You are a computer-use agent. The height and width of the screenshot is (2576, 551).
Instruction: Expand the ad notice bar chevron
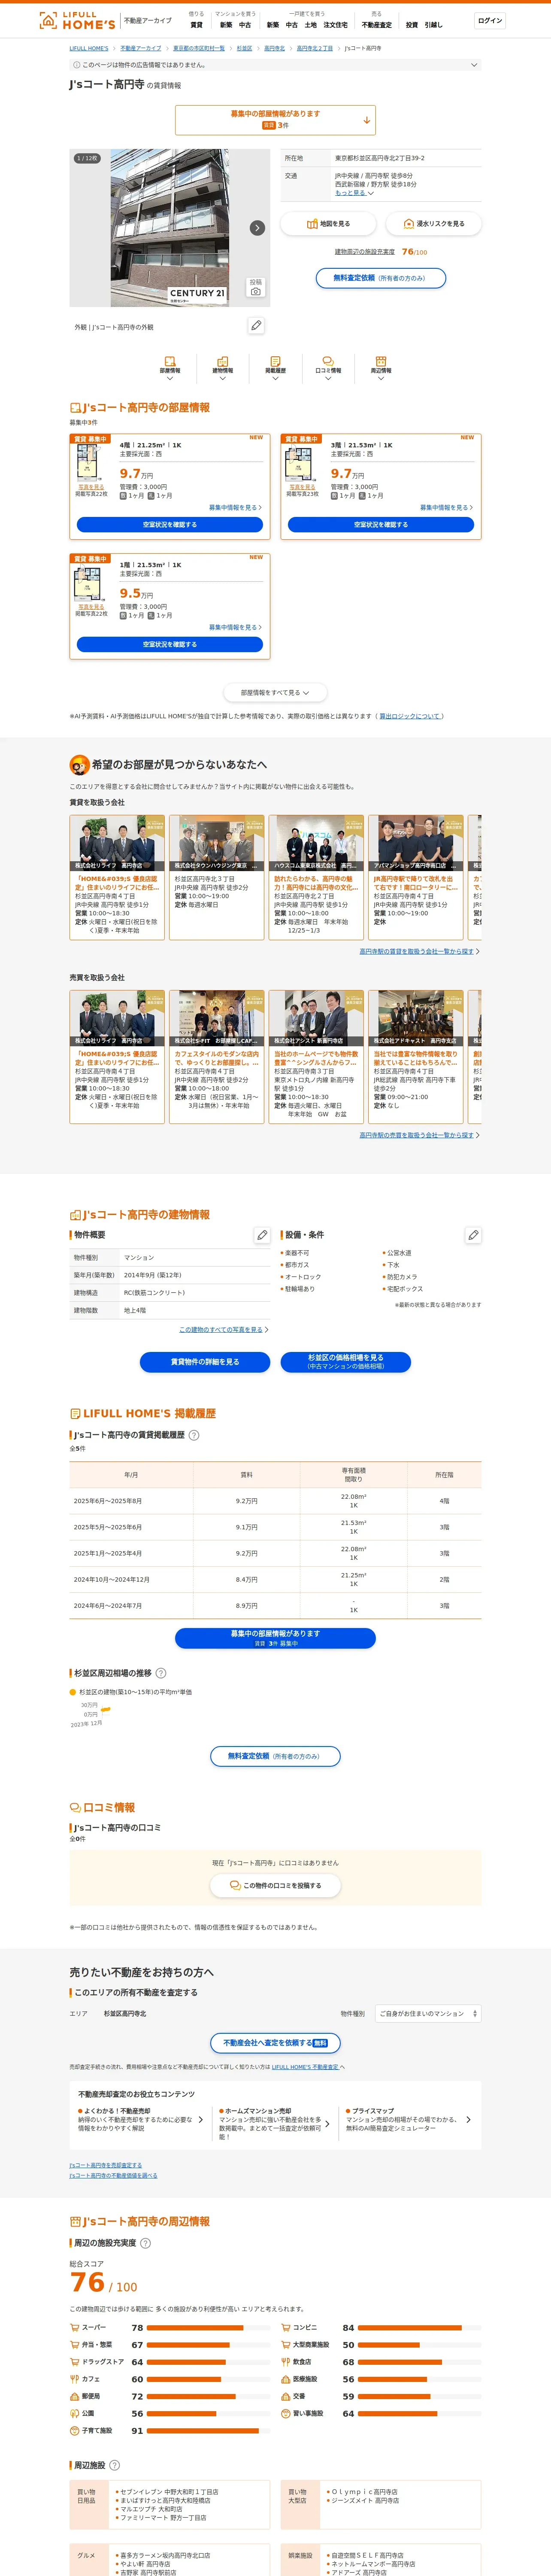click(x=474, y=65)
